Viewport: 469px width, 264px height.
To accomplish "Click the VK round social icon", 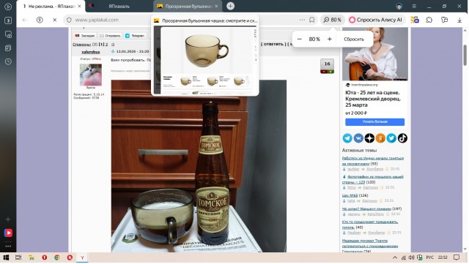I will click(x=358, y=138).
